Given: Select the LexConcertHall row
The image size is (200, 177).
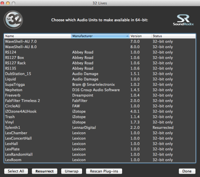Looking at the screenshot, I should click(100, 139).
